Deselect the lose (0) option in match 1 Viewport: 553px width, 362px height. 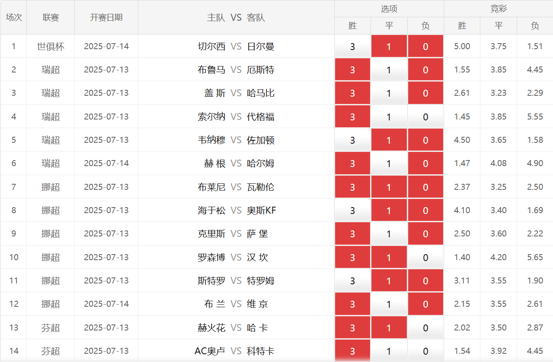coord(425,46)
